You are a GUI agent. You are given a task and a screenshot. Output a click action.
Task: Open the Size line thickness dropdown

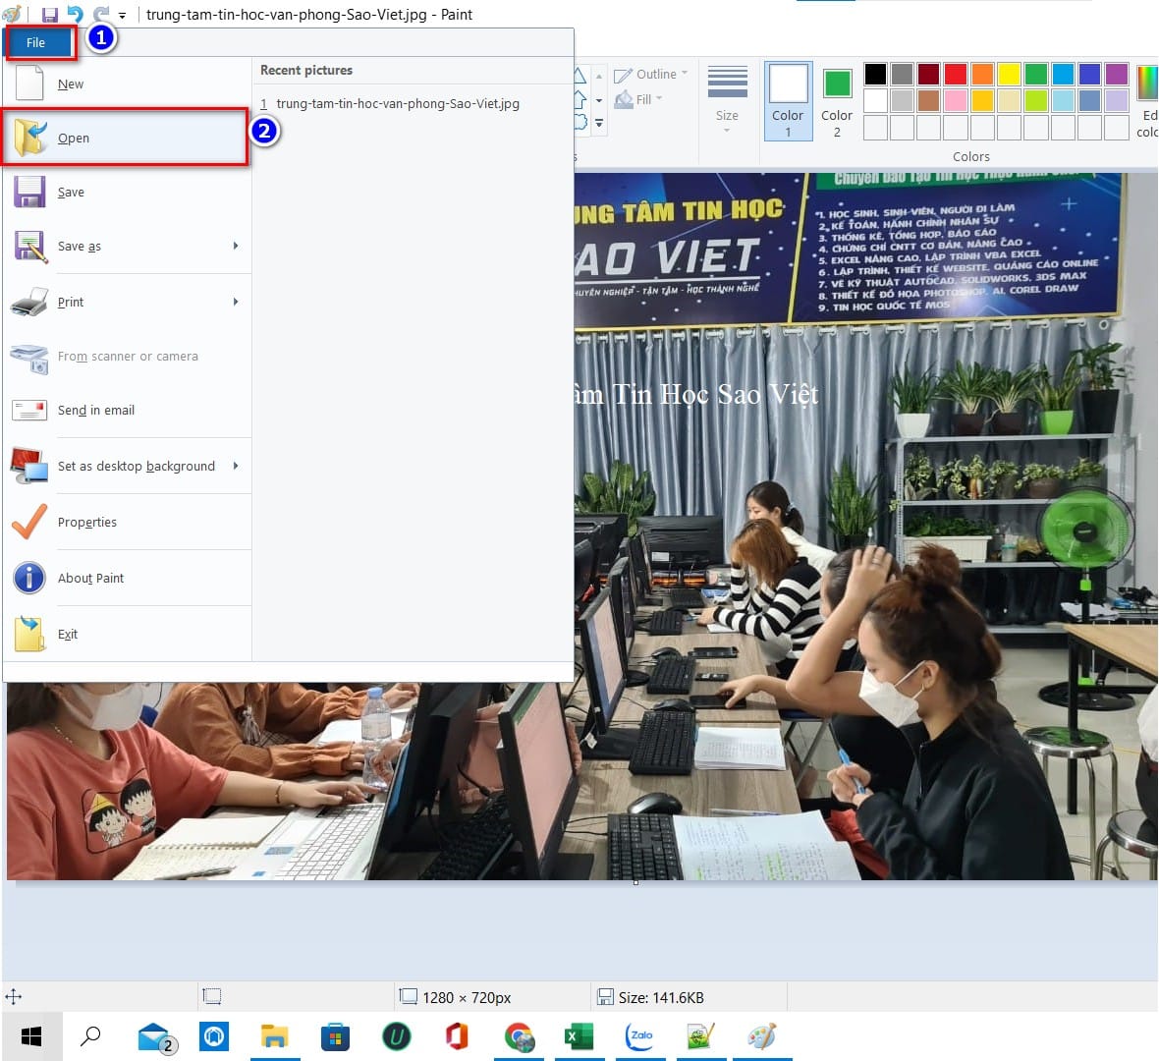(x=727, y=98)
